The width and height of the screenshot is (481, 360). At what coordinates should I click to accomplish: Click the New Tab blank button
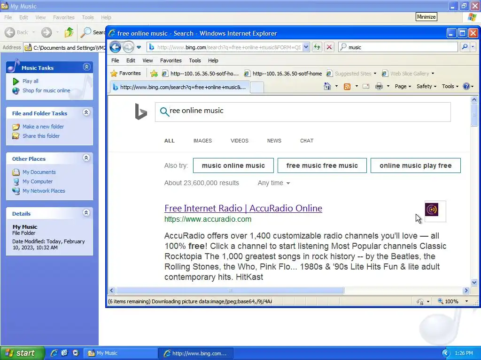pos(257,88)
